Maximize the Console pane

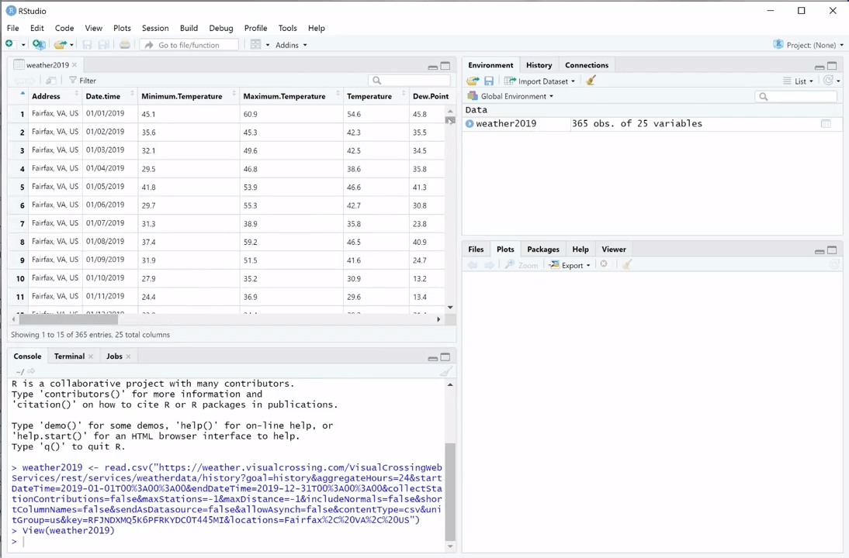pos(445,357)
